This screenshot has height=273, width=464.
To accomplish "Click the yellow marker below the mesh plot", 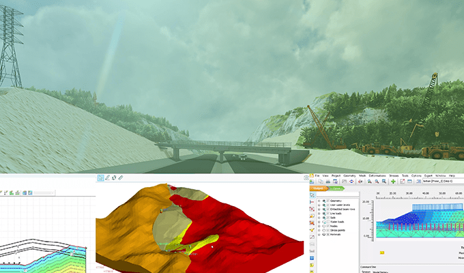I will [x=381, y=253].
